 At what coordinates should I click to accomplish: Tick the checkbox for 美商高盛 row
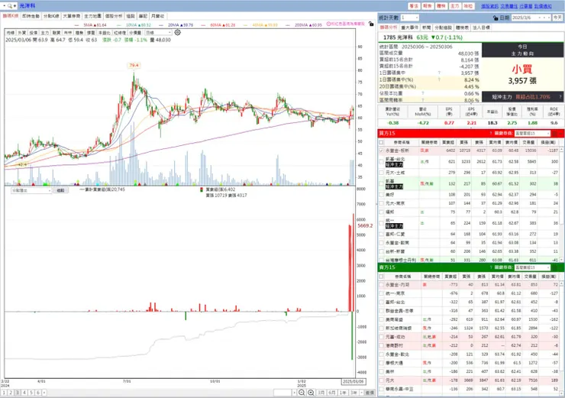pos(381,319)
